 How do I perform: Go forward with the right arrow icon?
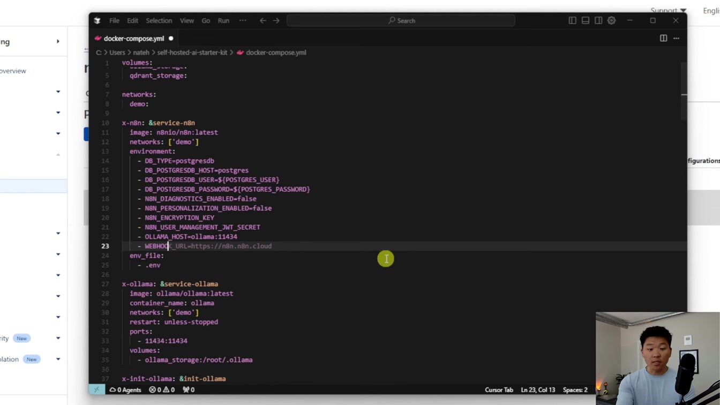click(276, 20)
